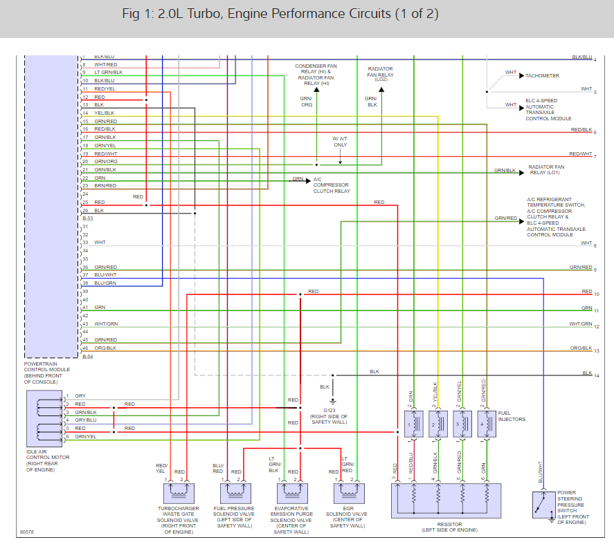Click the B-54 connector label
The image size is (614, 542).
point(88,357)
